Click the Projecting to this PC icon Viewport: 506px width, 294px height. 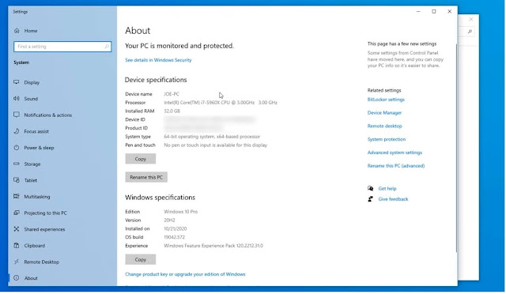17,213
